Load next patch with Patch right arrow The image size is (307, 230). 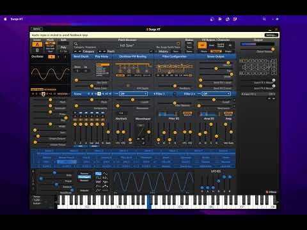104,51
